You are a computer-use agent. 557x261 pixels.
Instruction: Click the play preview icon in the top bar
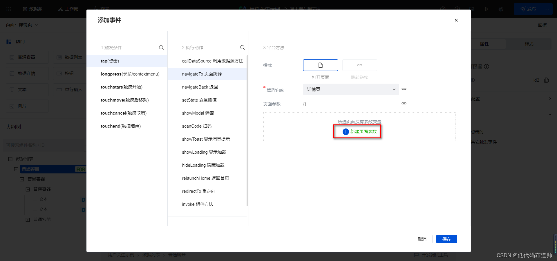(487, 9)
